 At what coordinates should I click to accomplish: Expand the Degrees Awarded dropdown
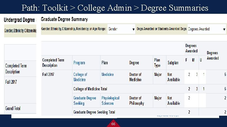[207, 29]
